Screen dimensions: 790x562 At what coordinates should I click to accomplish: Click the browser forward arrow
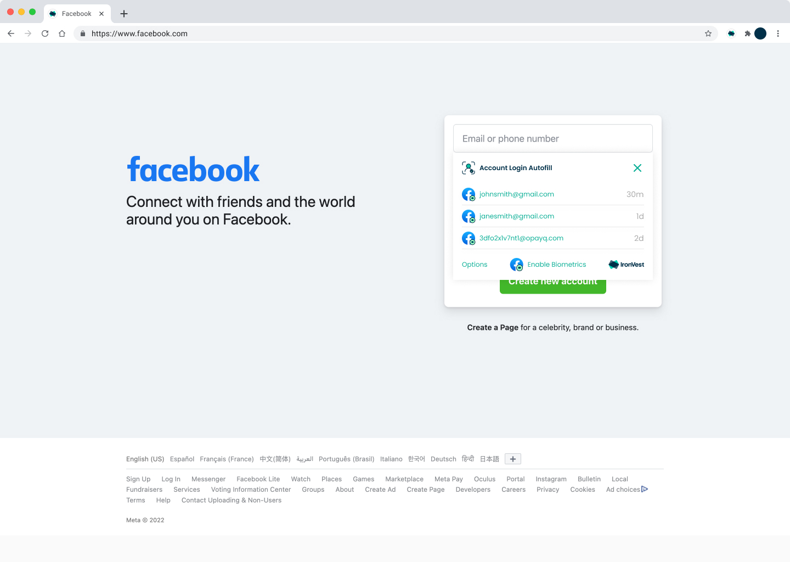pyautogui.click(x=28, y=33)
